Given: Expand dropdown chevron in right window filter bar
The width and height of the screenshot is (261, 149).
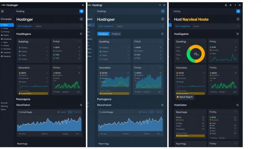Looking at the screenshot, I should point(238,26).
